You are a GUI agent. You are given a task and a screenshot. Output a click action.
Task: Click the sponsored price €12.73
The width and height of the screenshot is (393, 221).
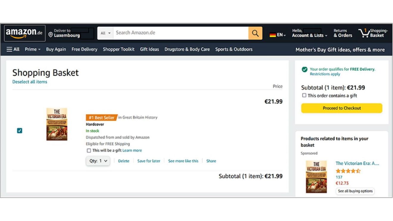(342, 183)
